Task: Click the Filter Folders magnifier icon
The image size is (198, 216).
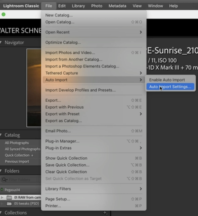Action: (5, 180)
